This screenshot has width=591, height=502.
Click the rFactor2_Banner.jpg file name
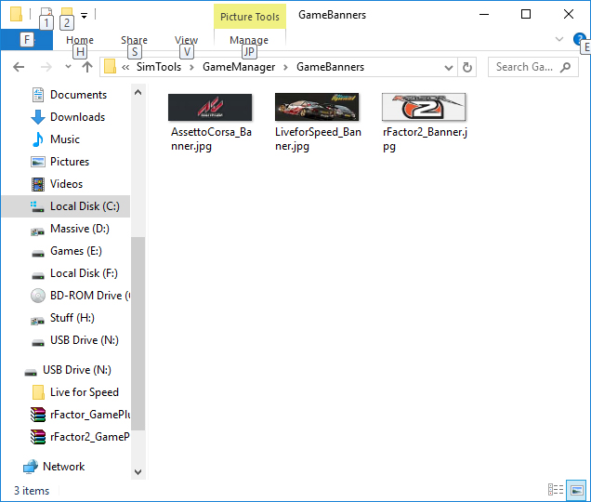[x=425, y=139]
